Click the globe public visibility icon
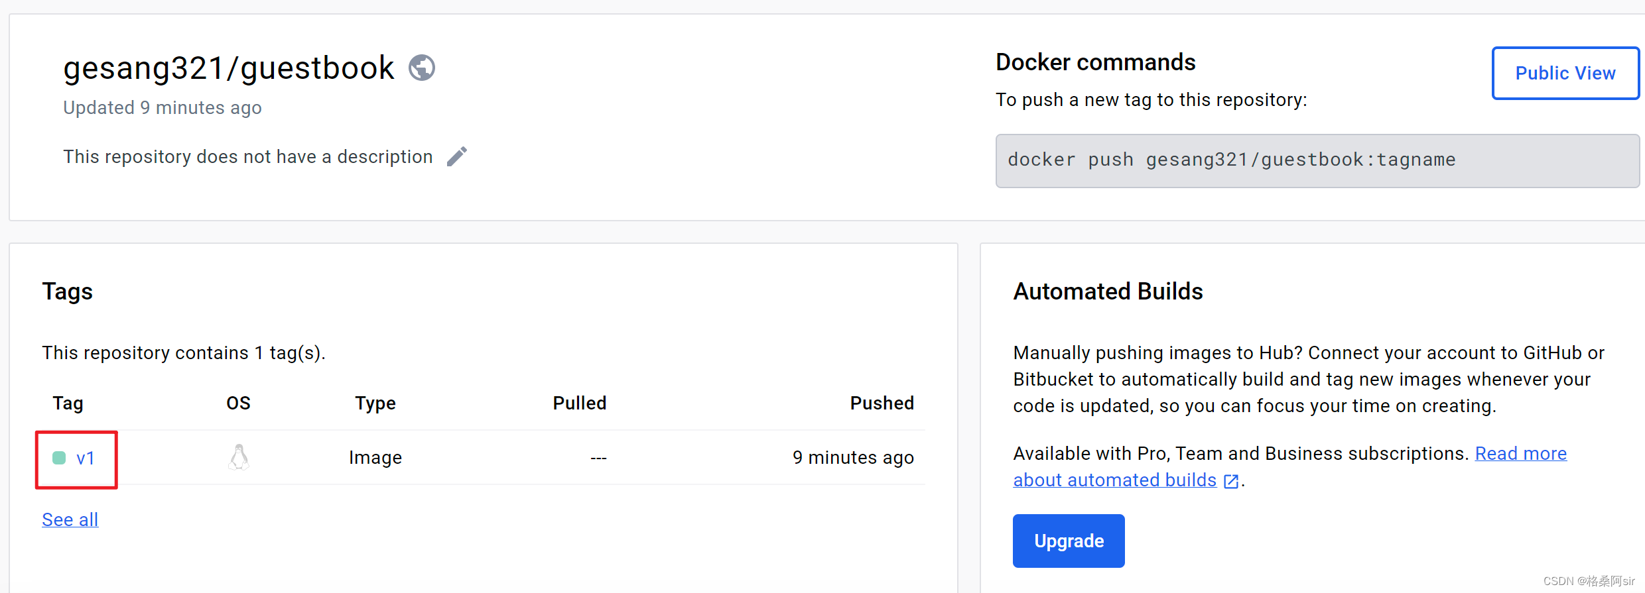This screenshot has height=593, width=1645. pos(422,68)
